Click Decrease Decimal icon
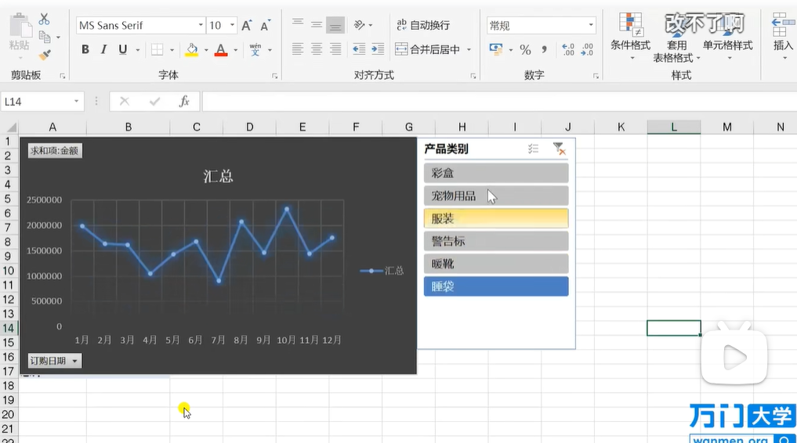 point(587,49)
